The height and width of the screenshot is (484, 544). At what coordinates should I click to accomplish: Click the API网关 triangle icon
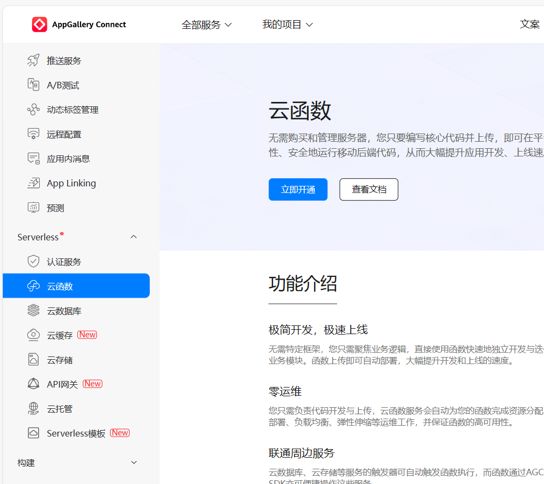[x=33, y=384]
